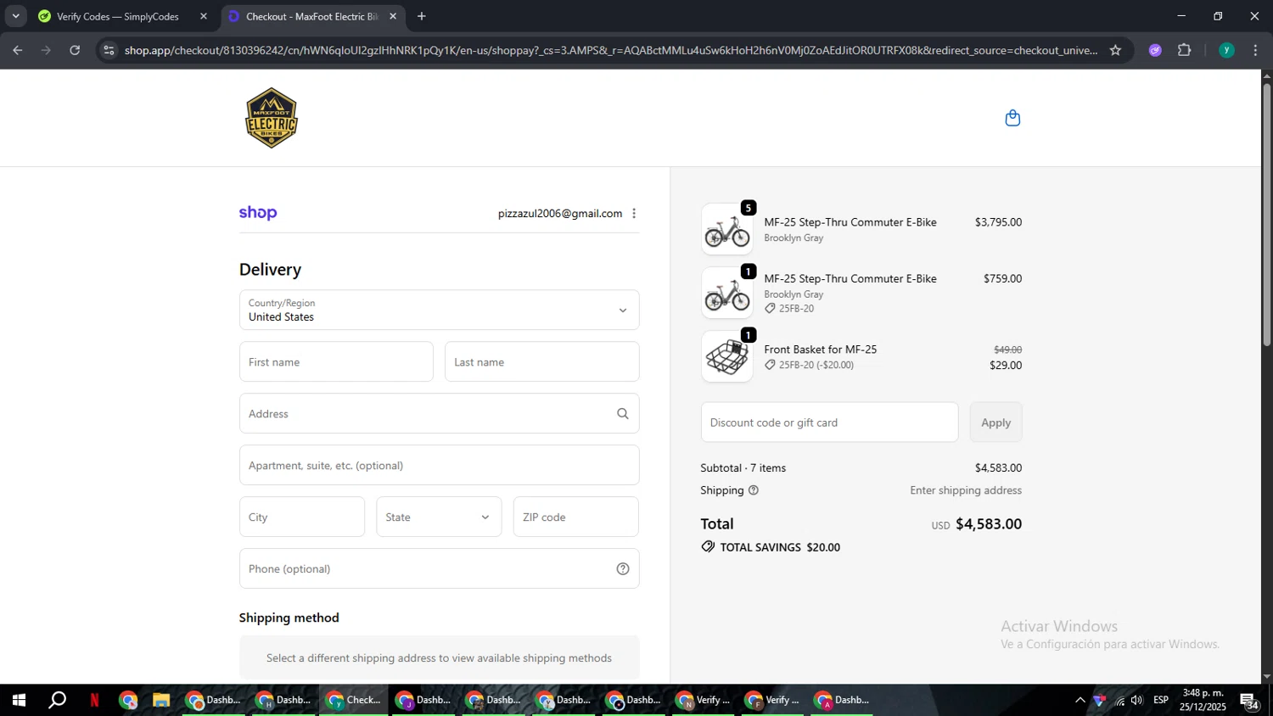Open Windows search in the taskbar
The width and height of the screenshot is (1273, 716).
click(x=57, y=701)
